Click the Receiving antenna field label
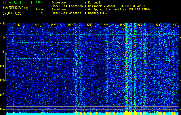Screen dimensions: 181x115 tap(66, 13)
